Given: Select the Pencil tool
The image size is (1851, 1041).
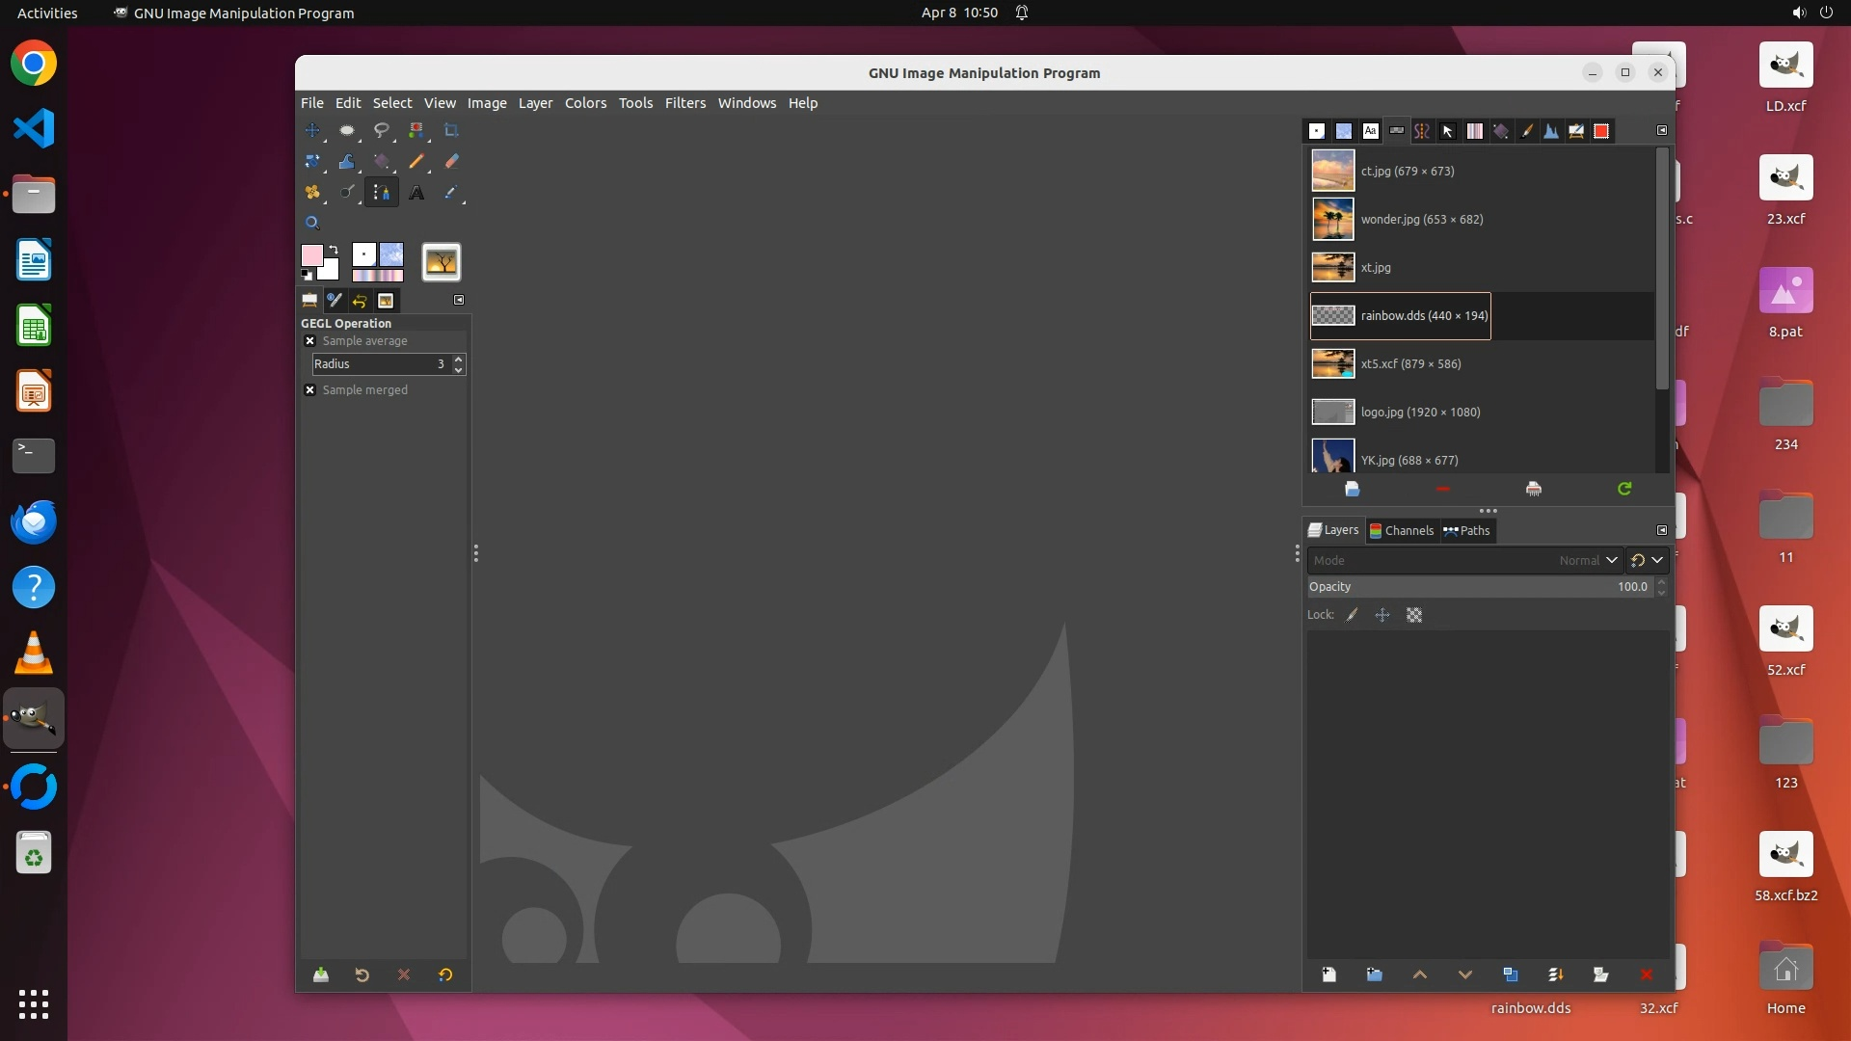Looking at the screenshot, I should click(x=416, y=162).
